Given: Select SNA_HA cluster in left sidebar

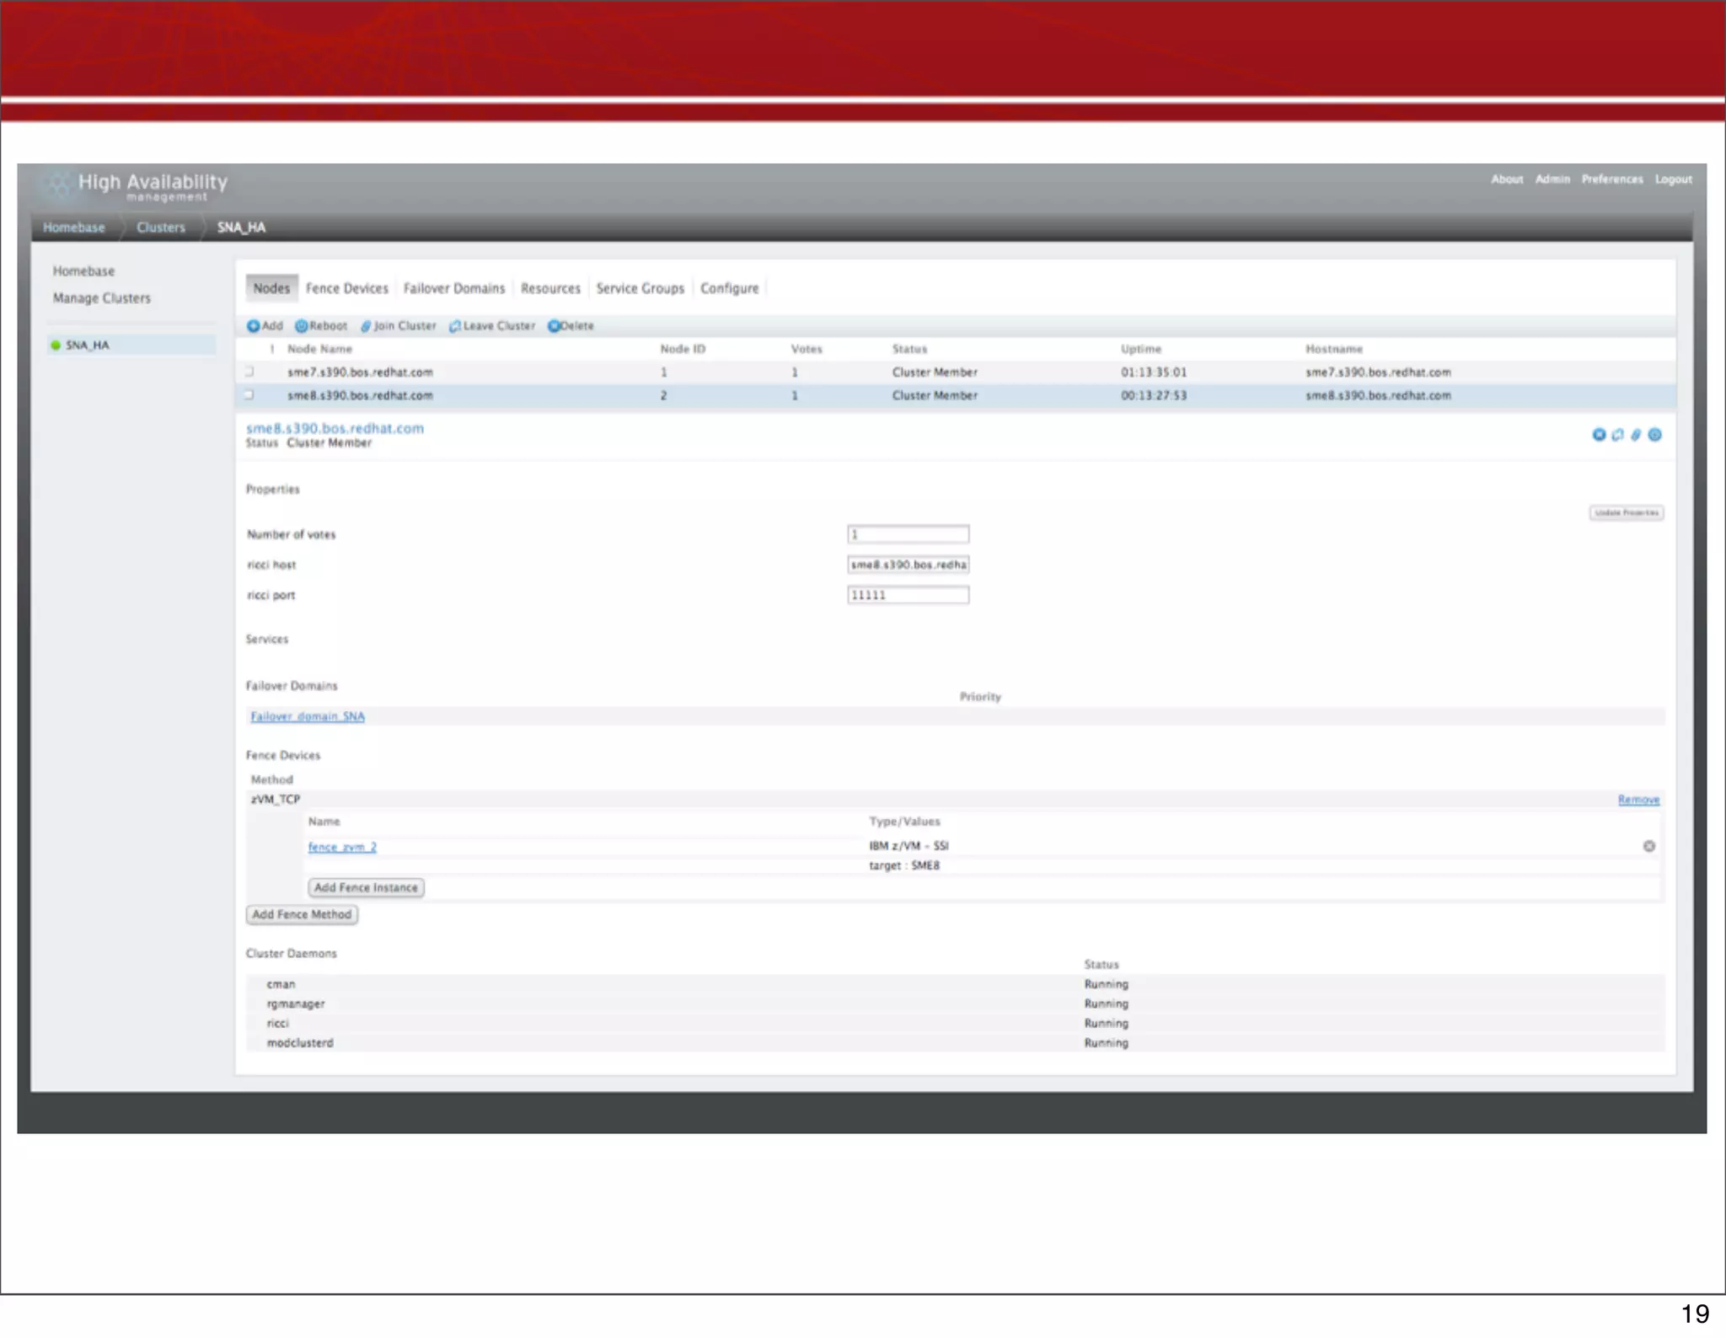Looking at the screenshot, I should tap(88, 345).
